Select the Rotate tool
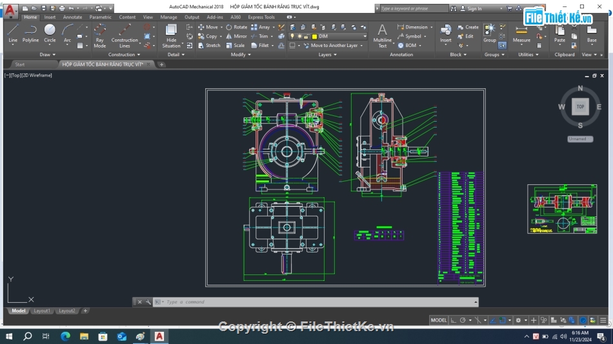The width and height of the screenshot is (613, 344). click(x=237, y=27)
